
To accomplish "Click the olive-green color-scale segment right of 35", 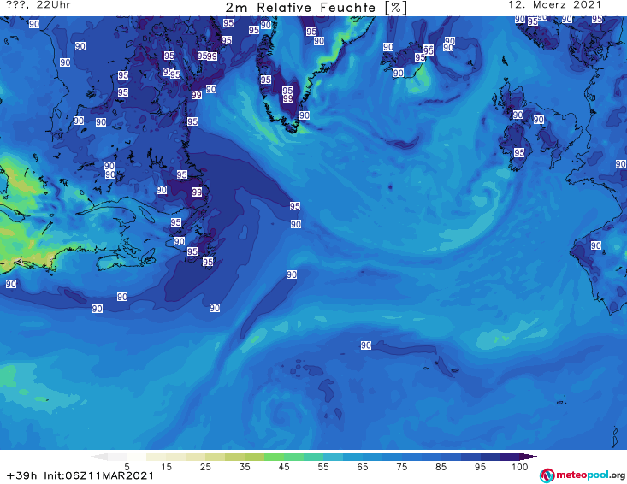I will pyautogui.click(x=254, y=457).
